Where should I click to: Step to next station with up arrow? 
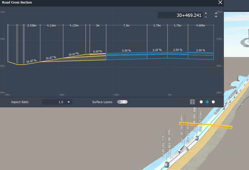(216, 13)
